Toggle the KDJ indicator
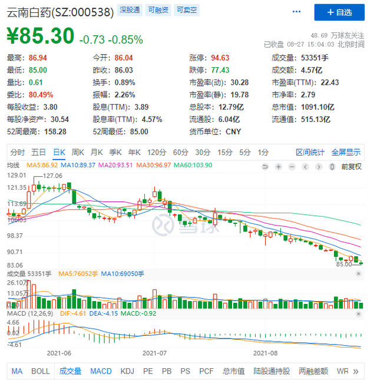The width and height of the screenshot is (377, 380). 127,371
